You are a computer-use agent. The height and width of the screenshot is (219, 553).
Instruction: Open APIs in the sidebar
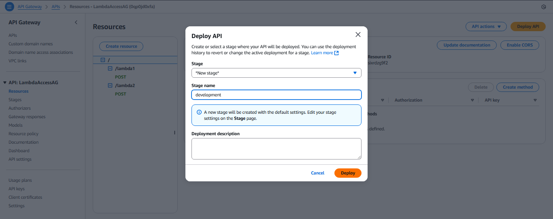coord(13,35)
